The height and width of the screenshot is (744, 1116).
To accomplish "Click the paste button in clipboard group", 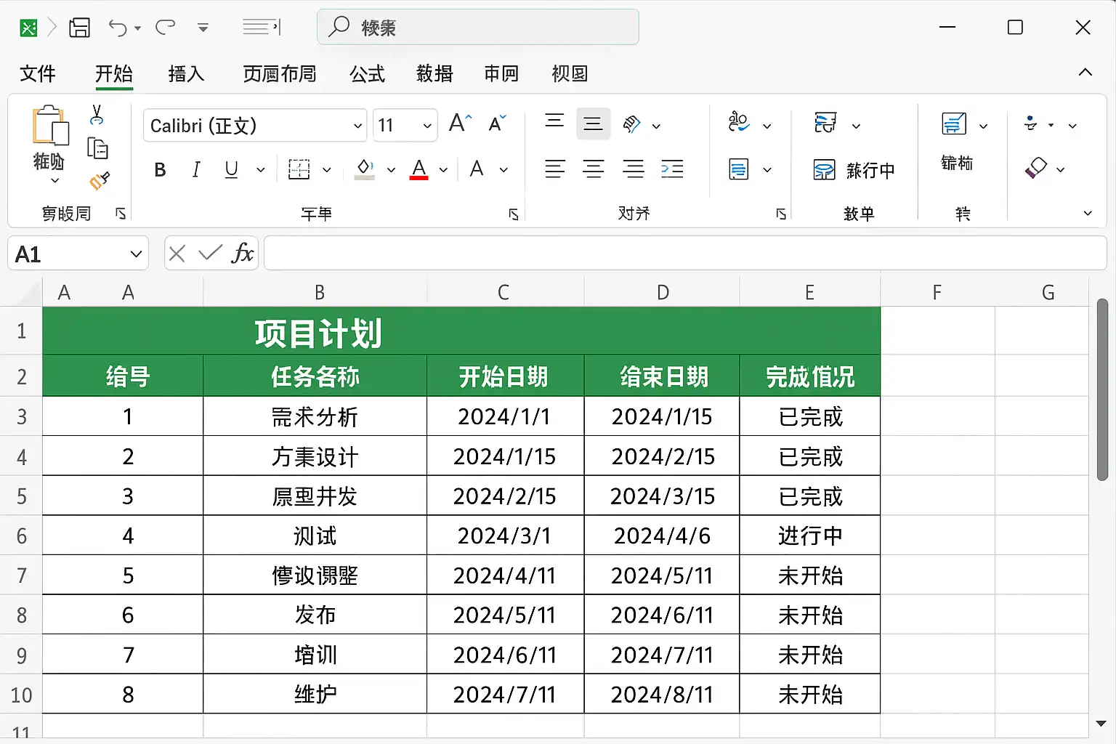I will coord(49,143).
